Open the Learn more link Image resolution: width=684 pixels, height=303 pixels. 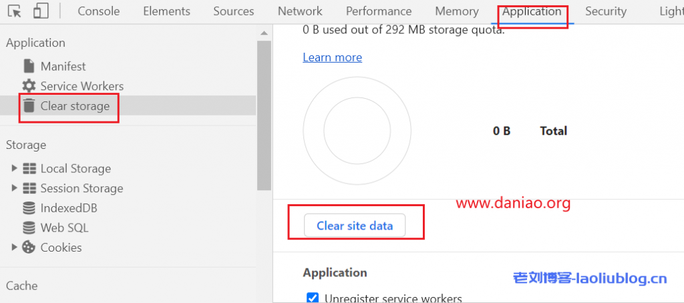(x=332, y=57)
